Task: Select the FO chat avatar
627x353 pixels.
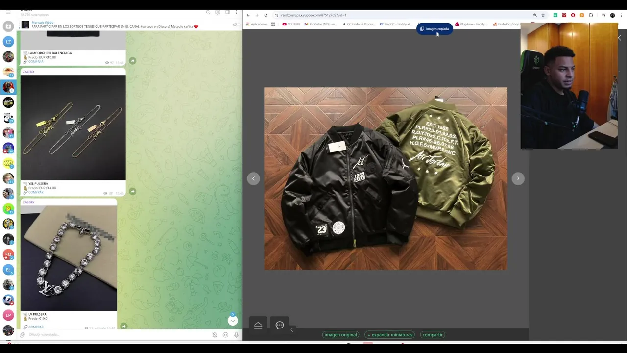Action: pos(8,254)
